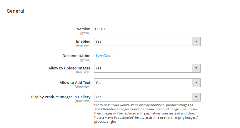Open the User Guide documentation link
Image resolution: width=240 pixels, height=128 pixels.
(x=104, y=56)
